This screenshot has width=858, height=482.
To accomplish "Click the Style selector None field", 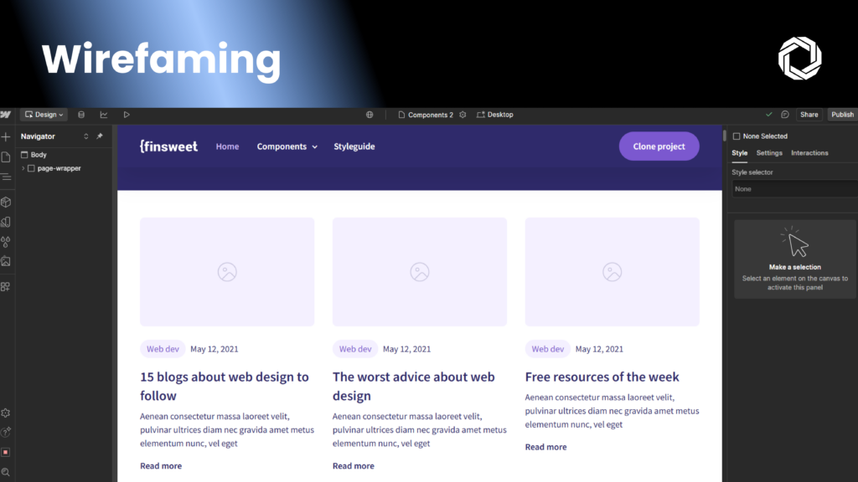I will pyautogui.click(x=794, y=188).
